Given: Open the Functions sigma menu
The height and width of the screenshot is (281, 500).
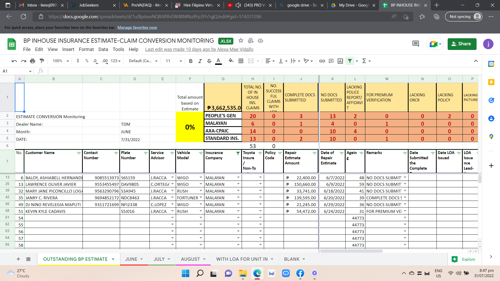Looking at the screenshot, I should tap(366, 61).
